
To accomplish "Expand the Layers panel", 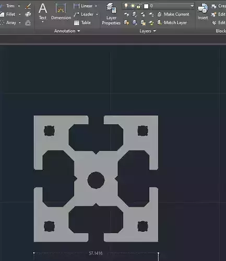I will click(x=148, y=31).
